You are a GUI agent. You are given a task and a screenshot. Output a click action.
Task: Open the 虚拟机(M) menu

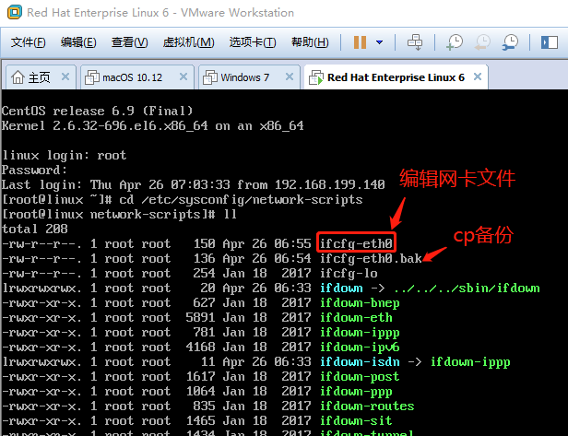tap(188, 42)
